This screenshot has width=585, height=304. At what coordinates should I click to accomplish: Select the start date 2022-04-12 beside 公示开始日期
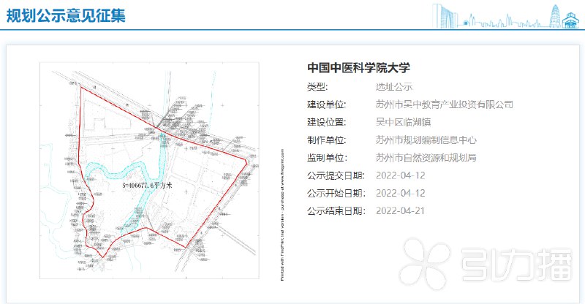coord(400,193)
